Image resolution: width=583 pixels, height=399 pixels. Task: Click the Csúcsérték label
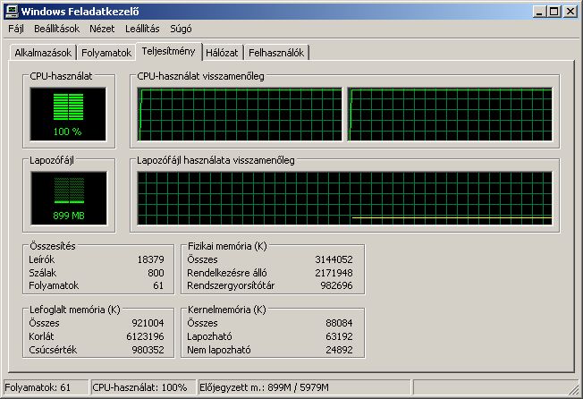(53, 350)
